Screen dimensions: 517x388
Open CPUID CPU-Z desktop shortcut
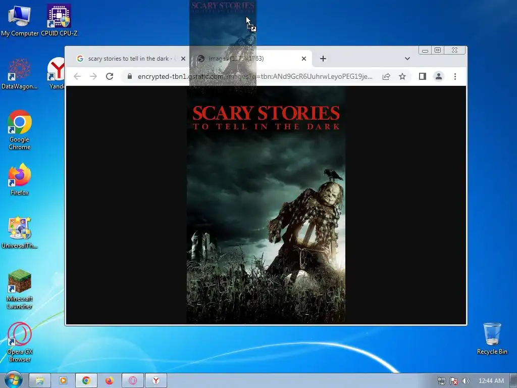[59, 20]
